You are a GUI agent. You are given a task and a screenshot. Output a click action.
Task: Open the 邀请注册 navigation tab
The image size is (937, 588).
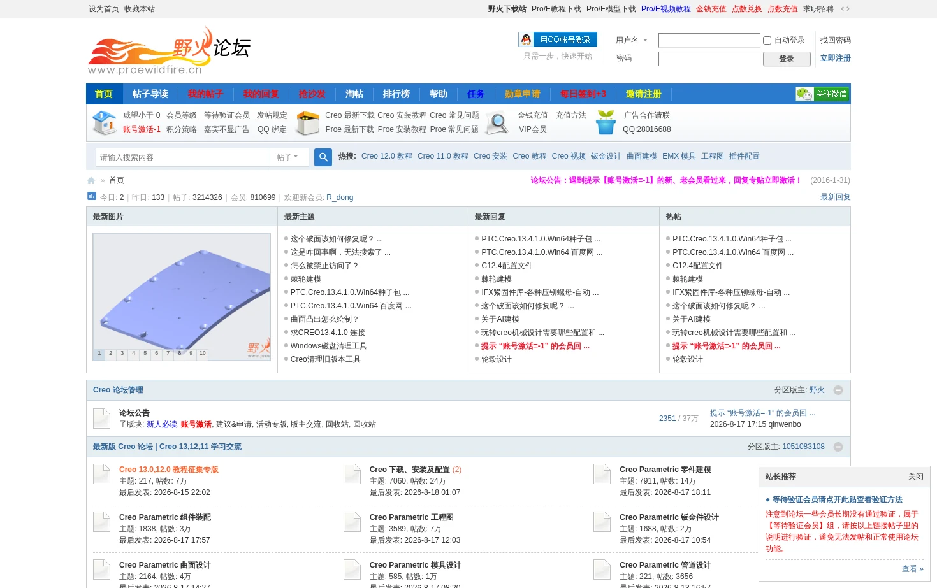(x=644, y=94)
